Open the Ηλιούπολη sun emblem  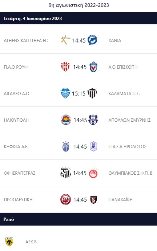click(66, 120)
